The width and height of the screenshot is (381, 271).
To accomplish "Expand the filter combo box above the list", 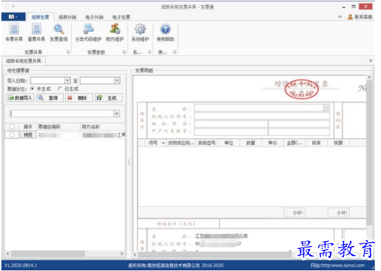I will point(117,113).
